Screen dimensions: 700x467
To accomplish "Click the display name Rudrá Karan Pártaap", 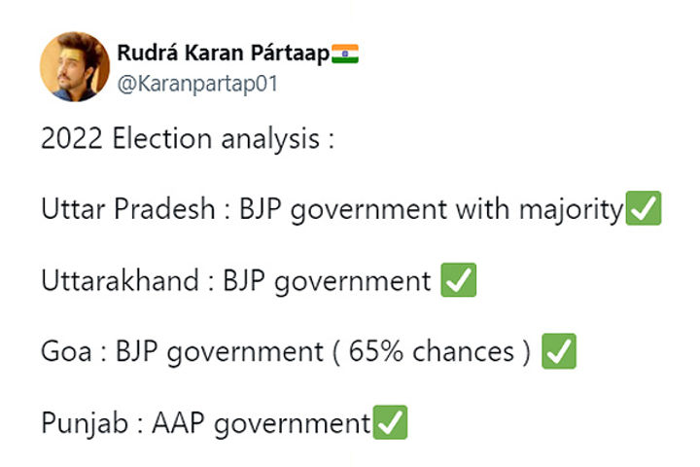I will pyautogui.click(x=224, y=54).
